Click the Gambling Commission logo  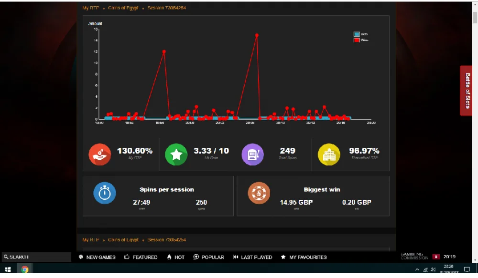pyautogui.click(x=414, y=256)
